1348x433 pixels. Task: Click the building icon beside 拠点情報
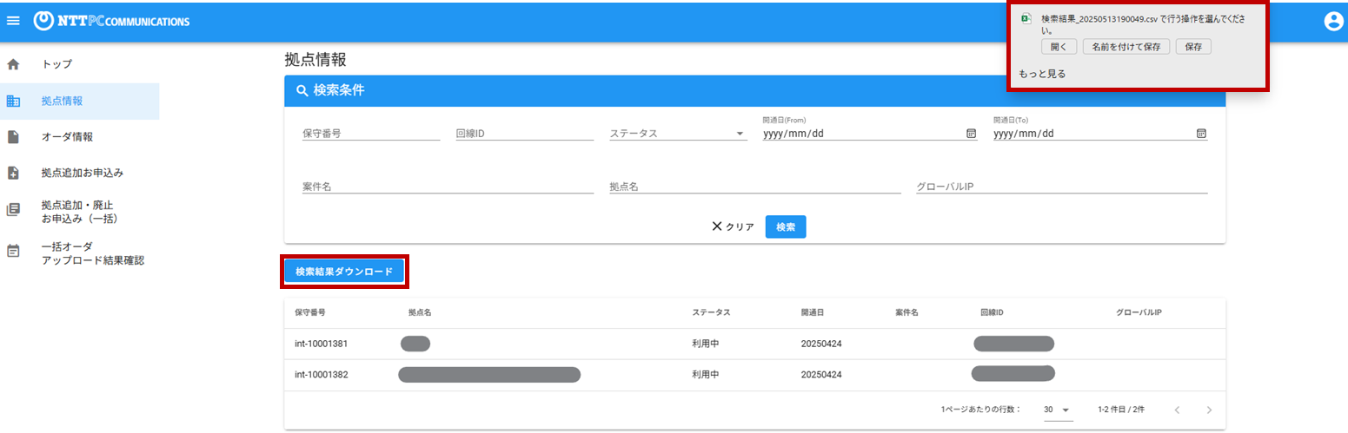pos(13,101)
